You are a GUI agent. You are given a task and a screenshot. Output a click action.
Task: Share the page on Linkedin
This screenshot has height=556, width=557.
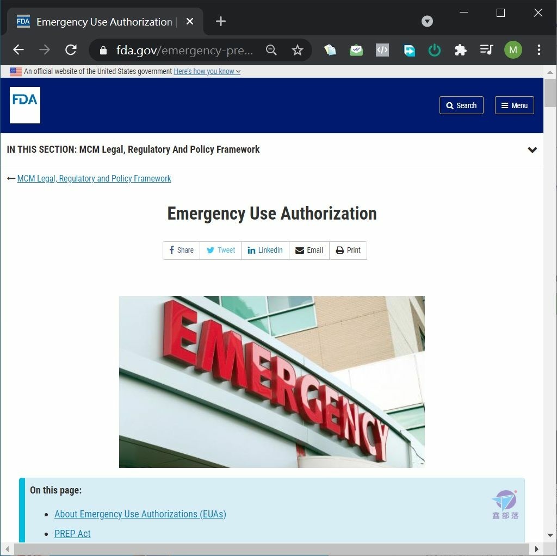[265, 251]
